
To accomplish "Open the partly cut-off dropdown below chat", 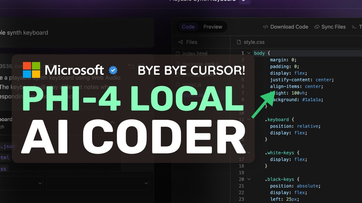I will pos(21,183).
